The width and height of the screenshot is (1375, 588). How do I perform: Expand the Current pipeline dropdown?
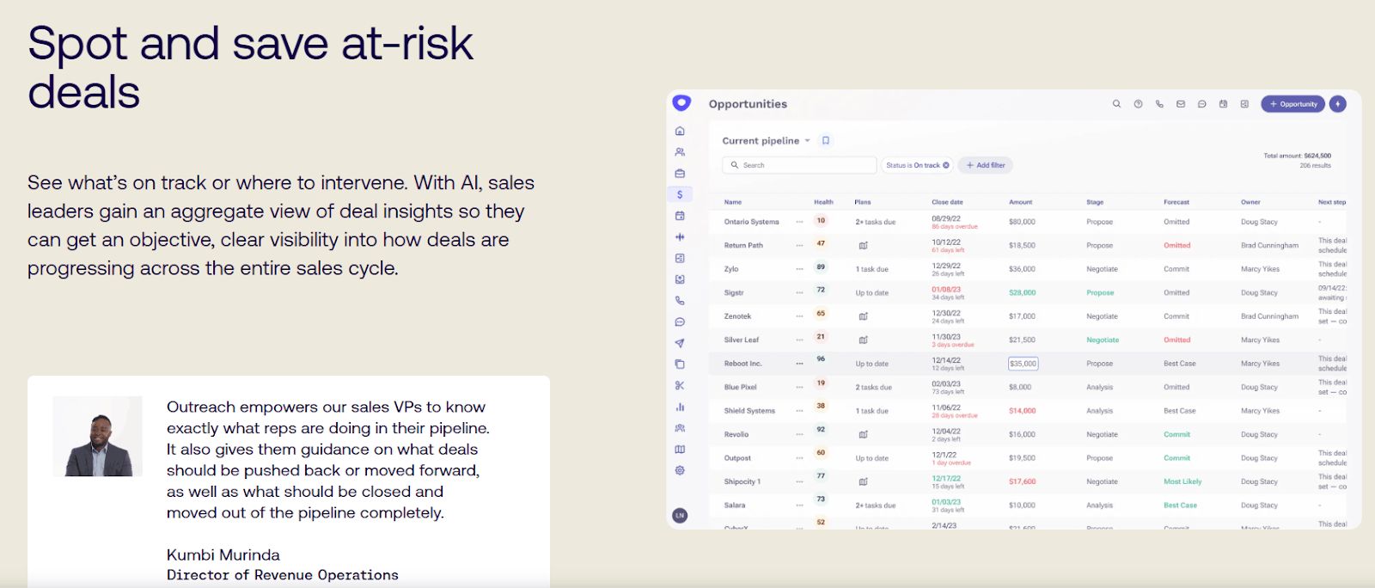coord(807,141)
